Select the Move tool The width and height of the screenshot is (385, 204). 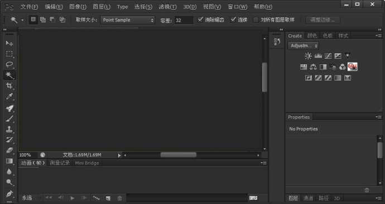point(9,43)
